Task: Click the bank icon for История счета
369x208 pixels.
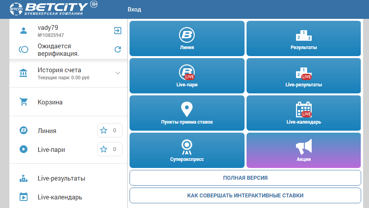Action: click(x=23, y=73)
